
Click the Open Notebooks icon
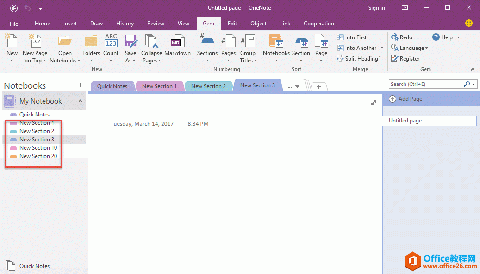click(65, 45)
